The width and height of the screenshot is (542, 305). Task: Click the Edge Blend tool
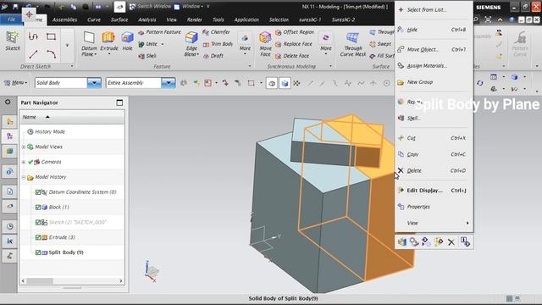click(x=191, y=43)
